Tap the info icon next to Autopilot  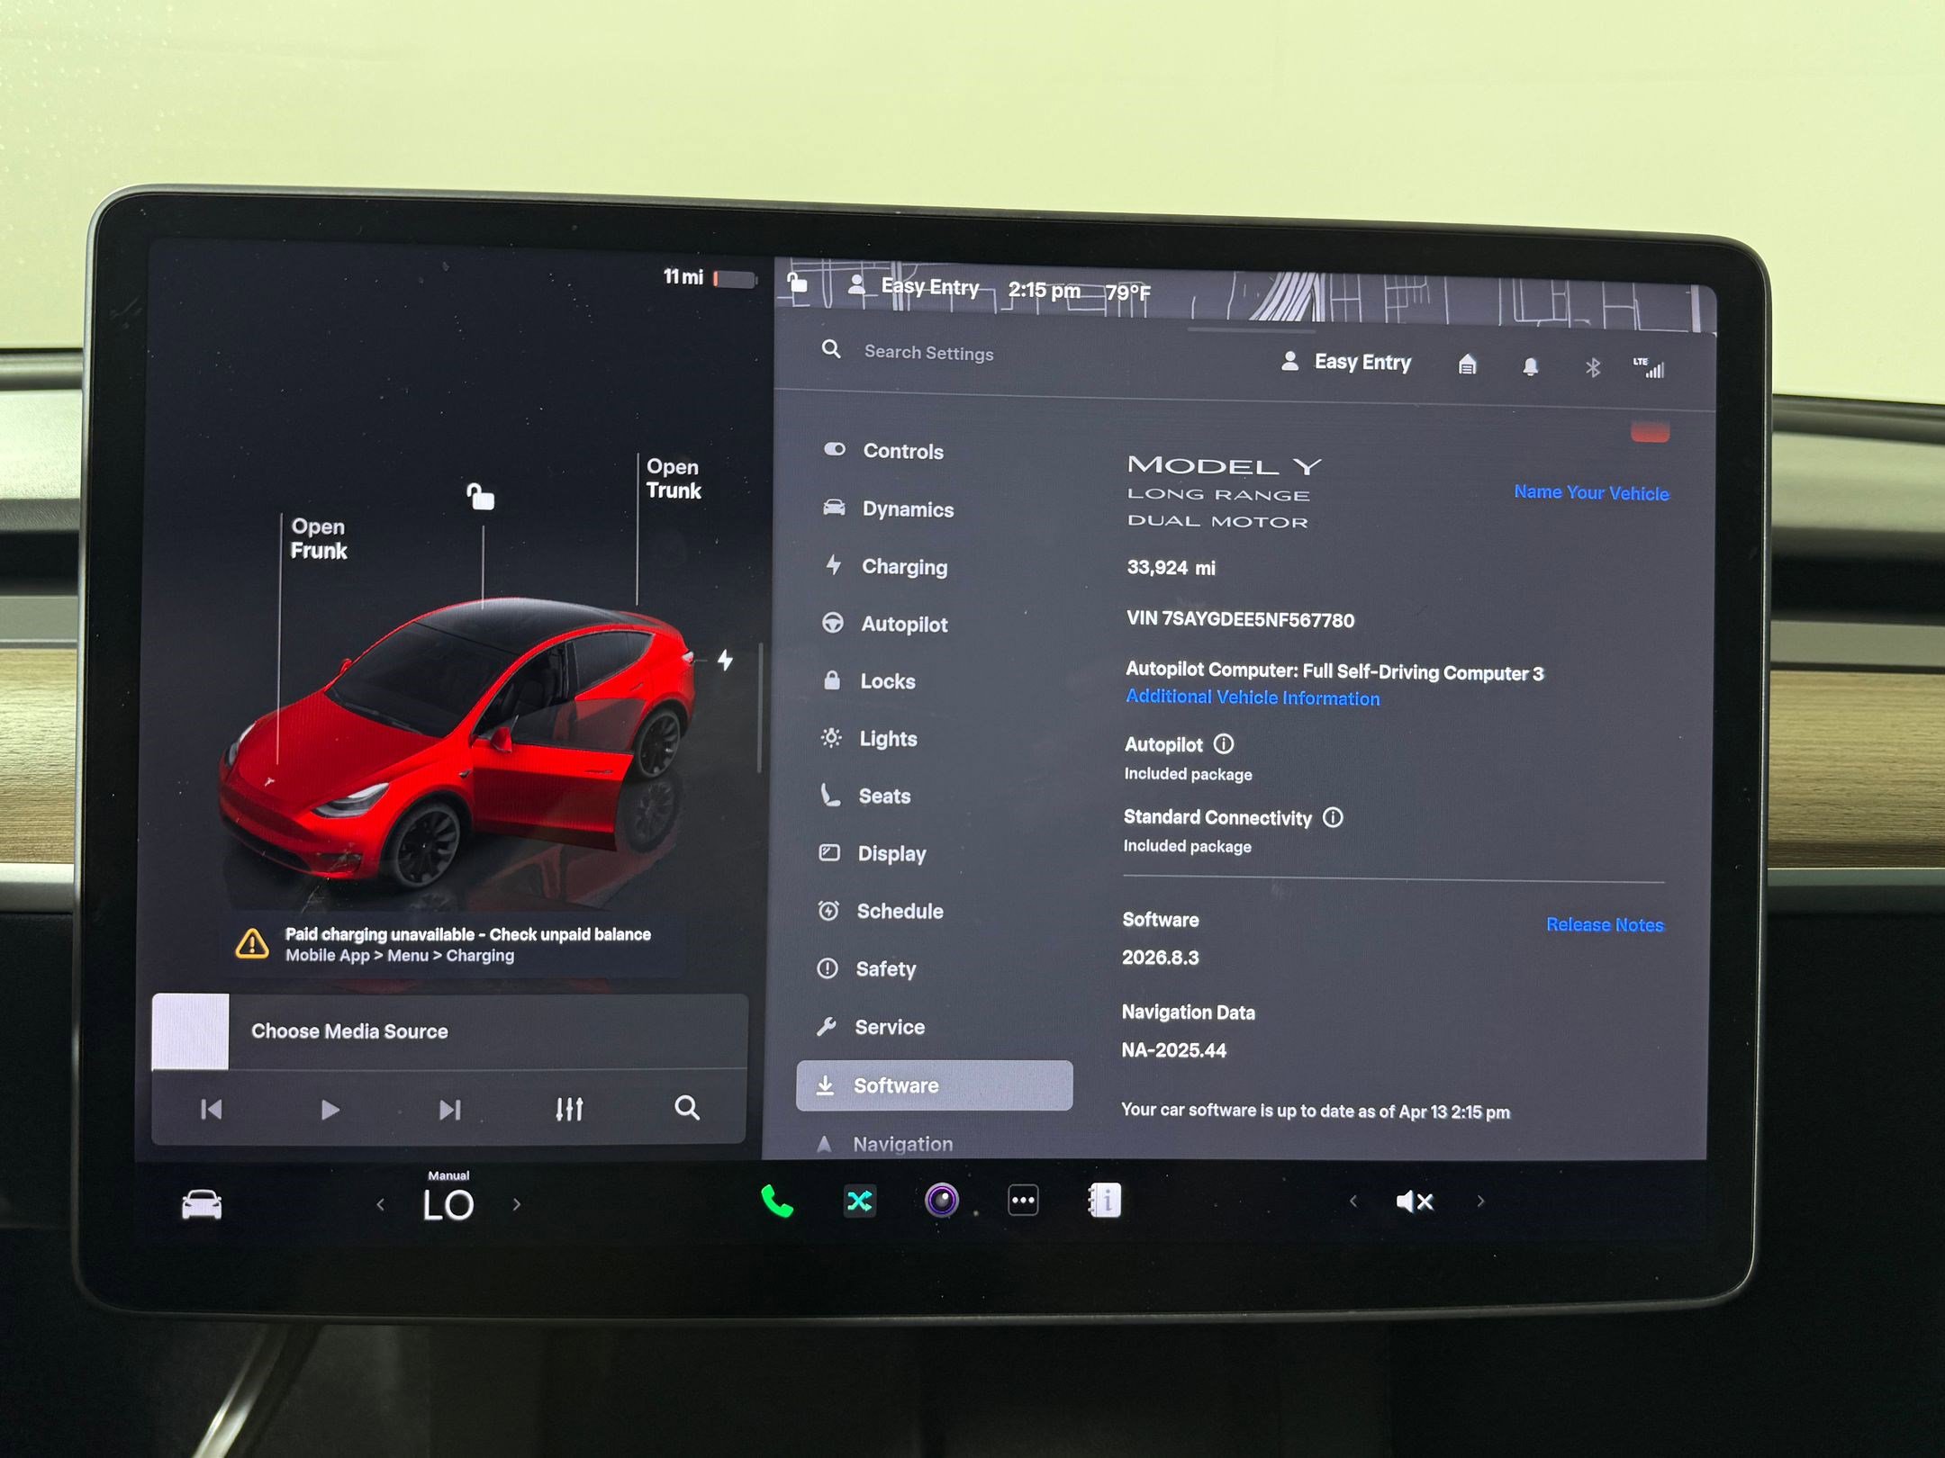1224,744
